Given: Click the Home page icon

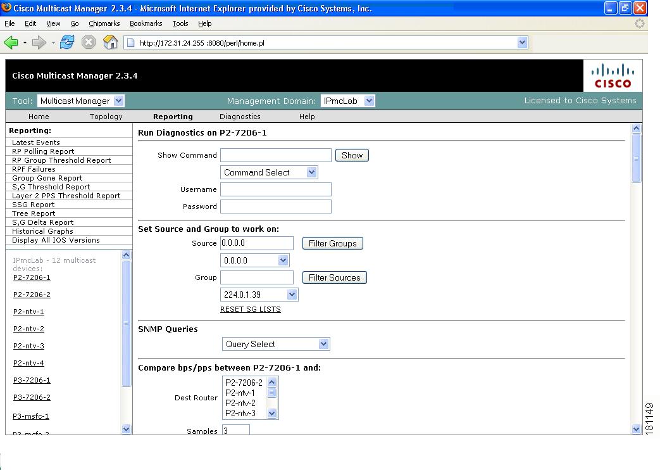Looking at the screenshot, I should 110,42.
